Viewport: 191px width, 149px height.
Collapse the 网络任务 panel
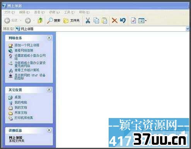(49, 38)
